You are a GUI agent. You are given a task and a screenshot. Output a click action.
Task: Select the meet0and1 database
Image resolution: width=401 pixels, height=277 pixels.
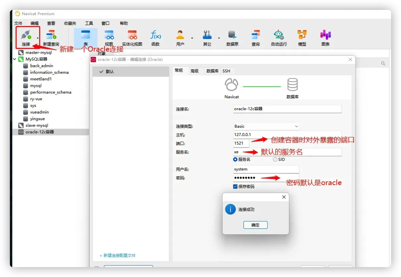[41, 79]
